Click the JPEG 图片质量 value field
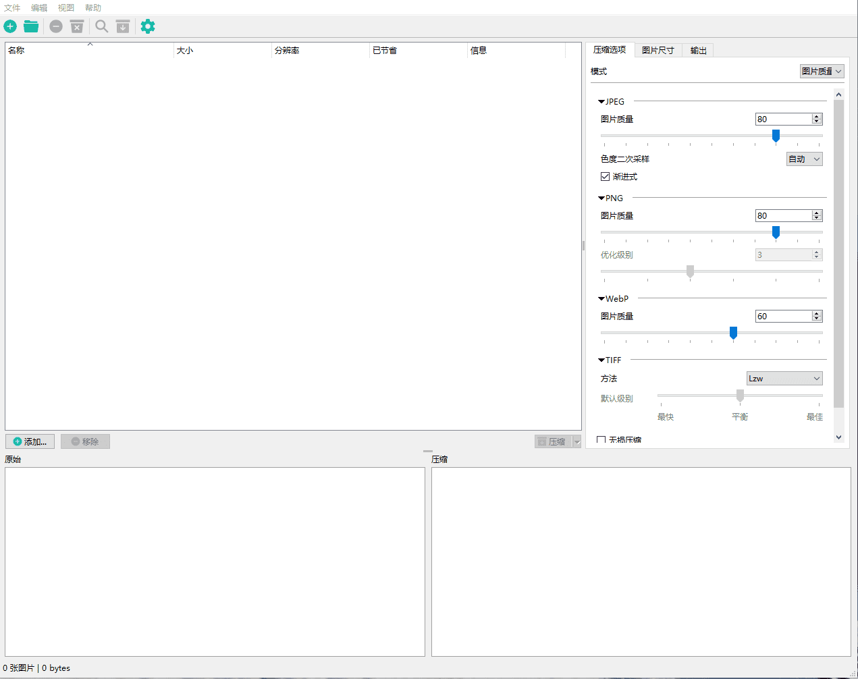The image size is (858, 679). [x=782, y=119]
